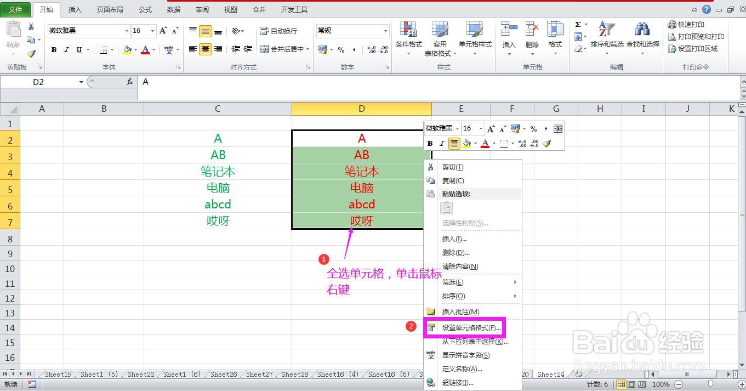746x391 pixels.
Task: Click 打印预览和打印 button
Action: click(696, 37)
